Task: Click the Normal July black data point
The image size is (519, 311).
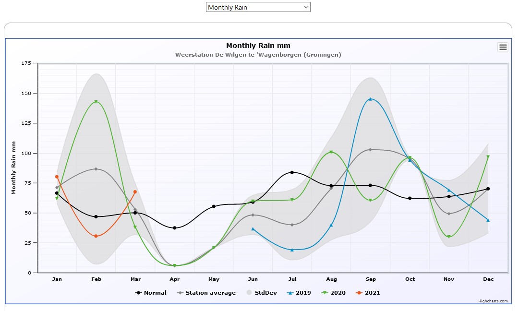Action: click(x=292, y=172)
